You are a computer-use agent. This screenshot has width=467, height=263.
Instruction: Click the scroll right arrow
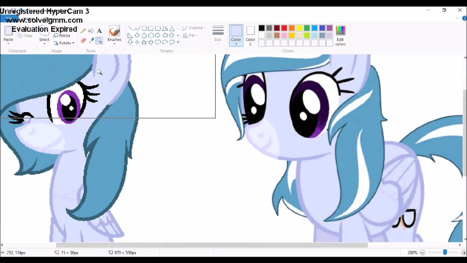pyautogui.click(x=460, y=245)
